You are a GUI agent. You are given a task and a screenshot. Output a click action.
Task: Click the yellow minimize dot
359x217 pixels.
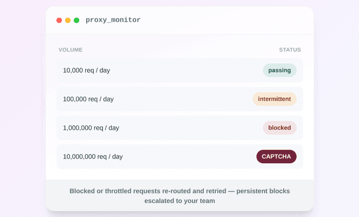tap(68, 21)
